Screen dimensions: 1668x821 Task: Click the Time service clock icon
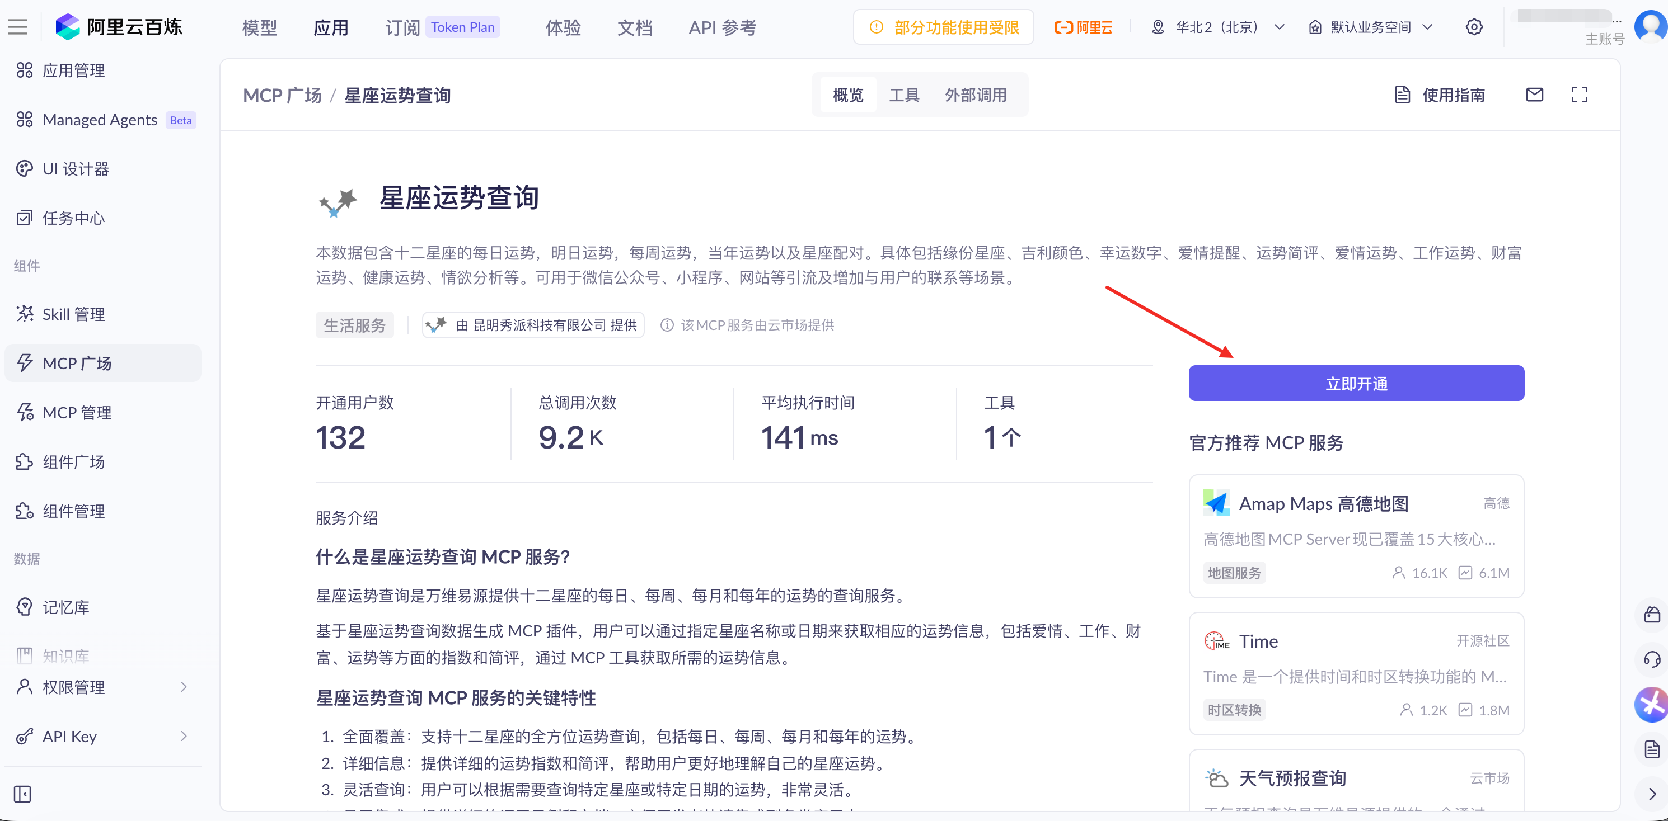pos(1216,640)
